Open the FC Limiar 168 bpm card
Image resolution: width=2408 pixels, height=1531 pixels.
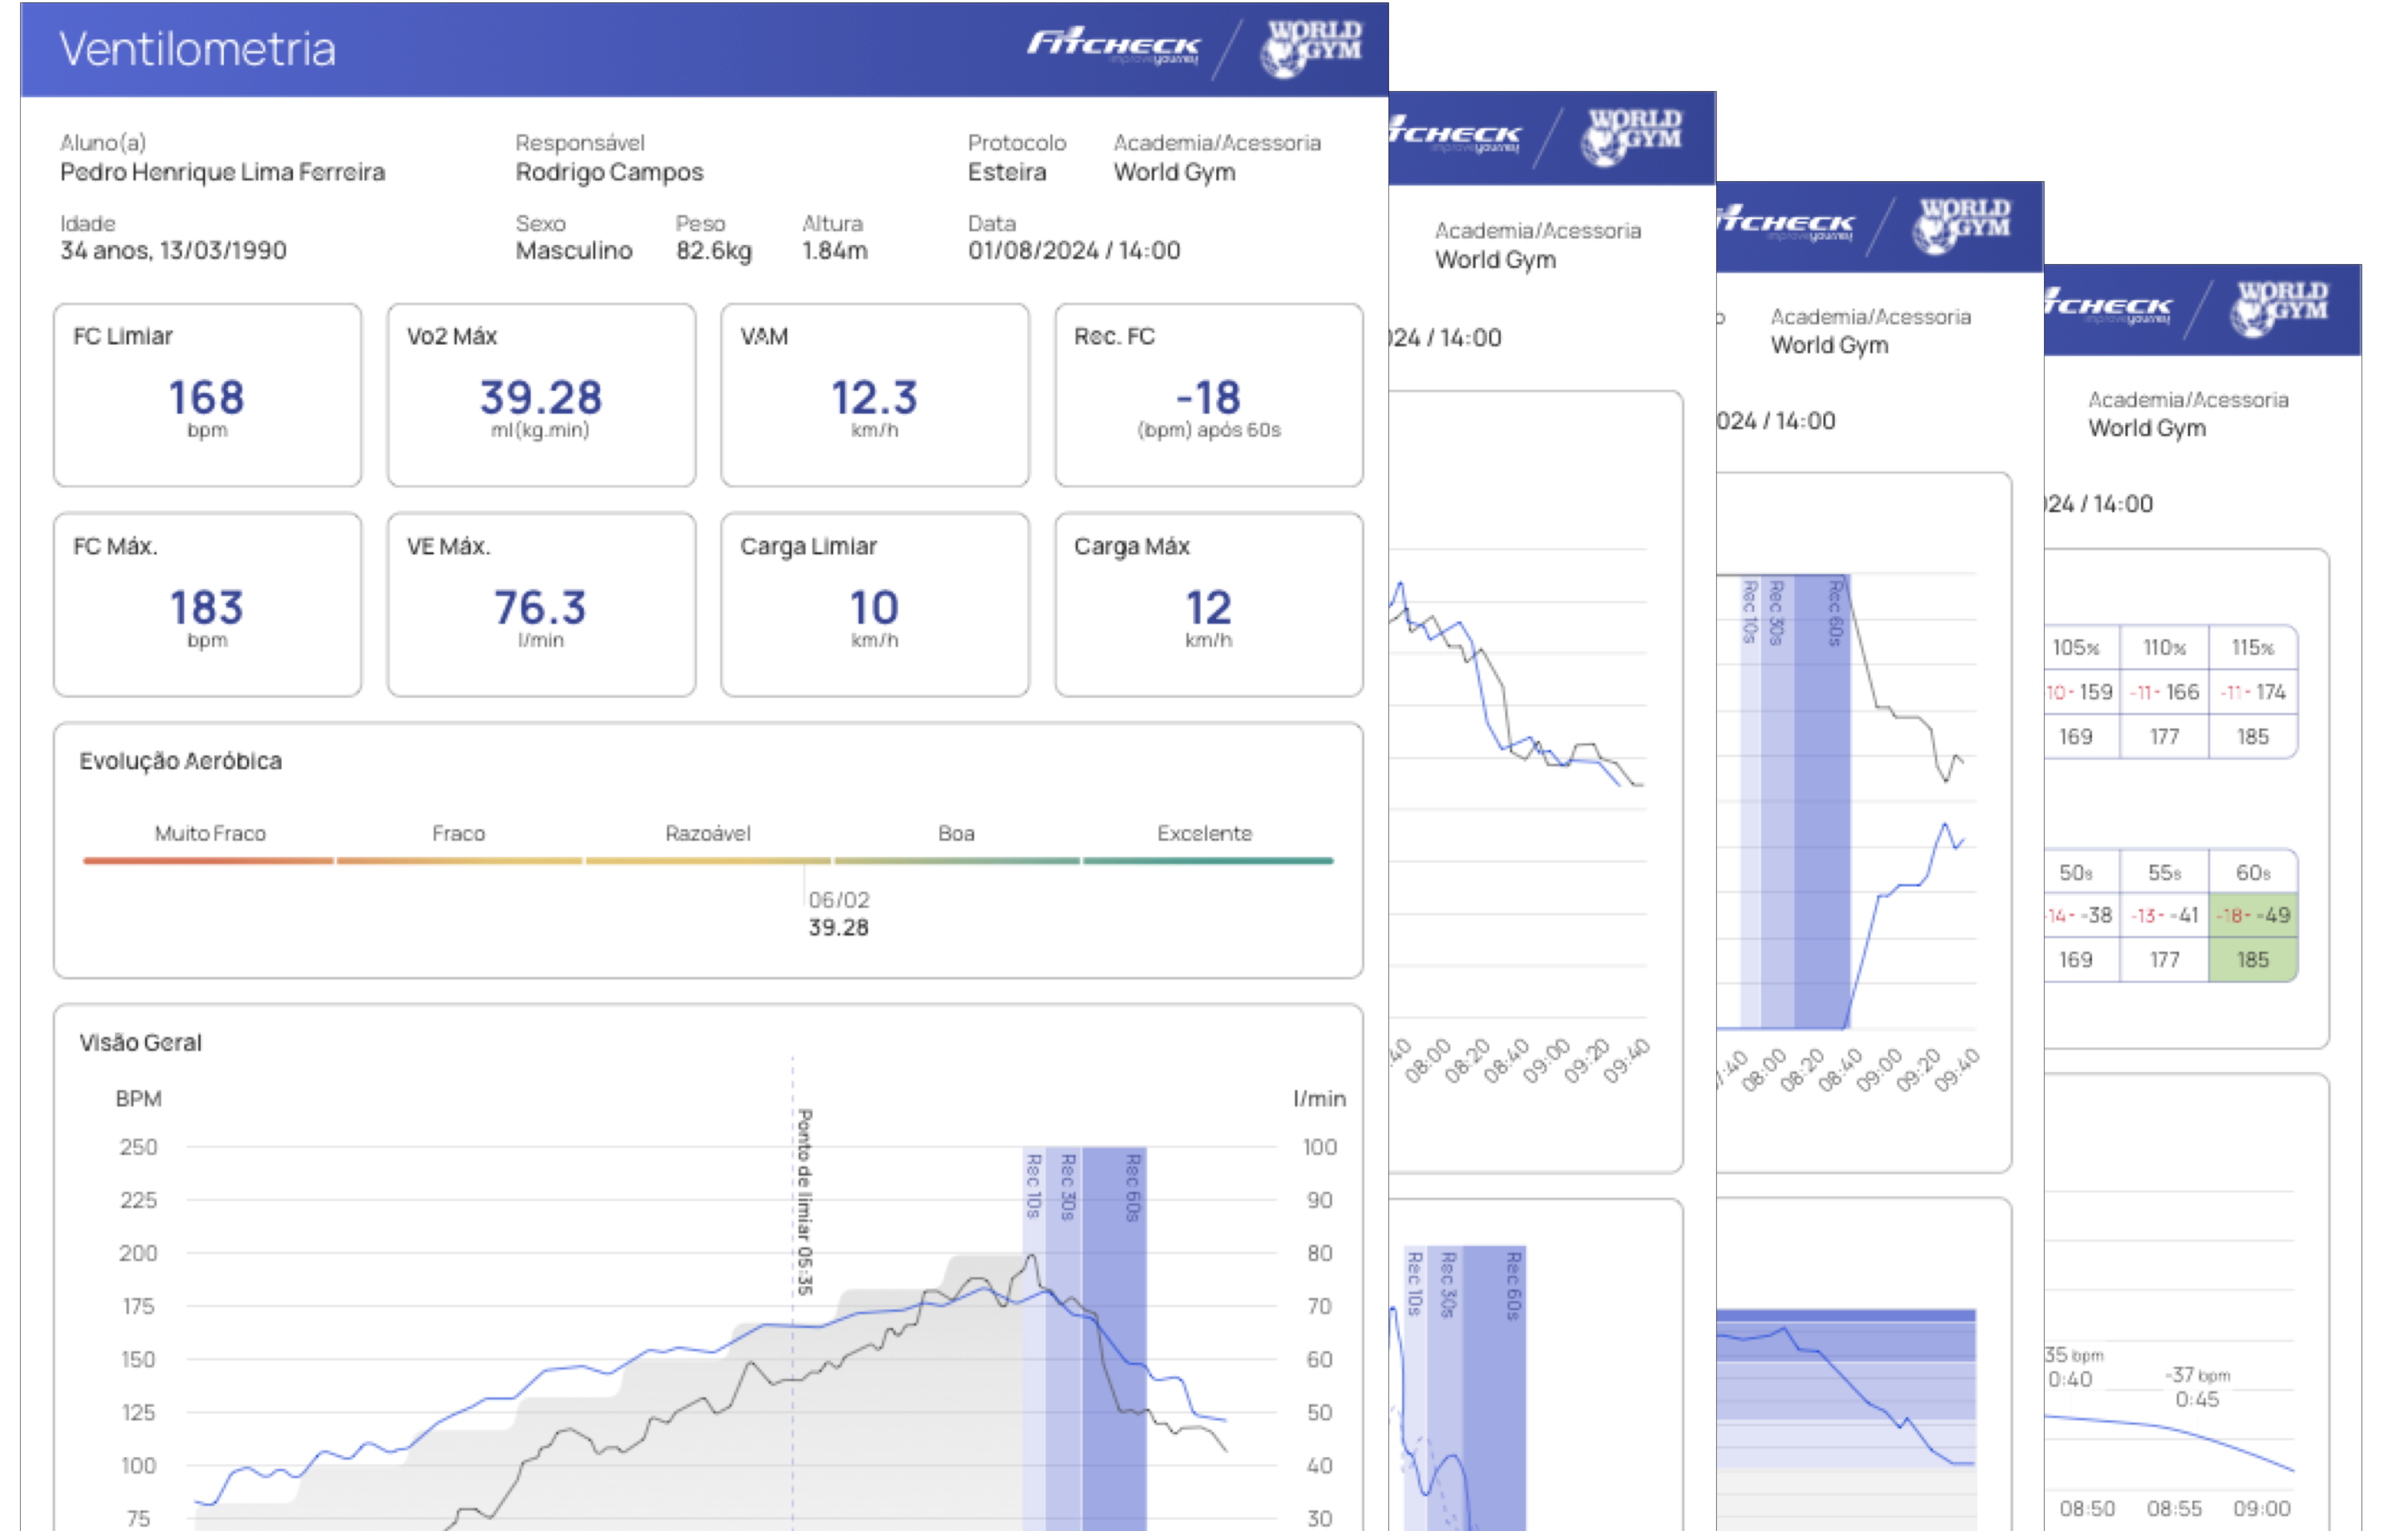(x=207, y=395)
